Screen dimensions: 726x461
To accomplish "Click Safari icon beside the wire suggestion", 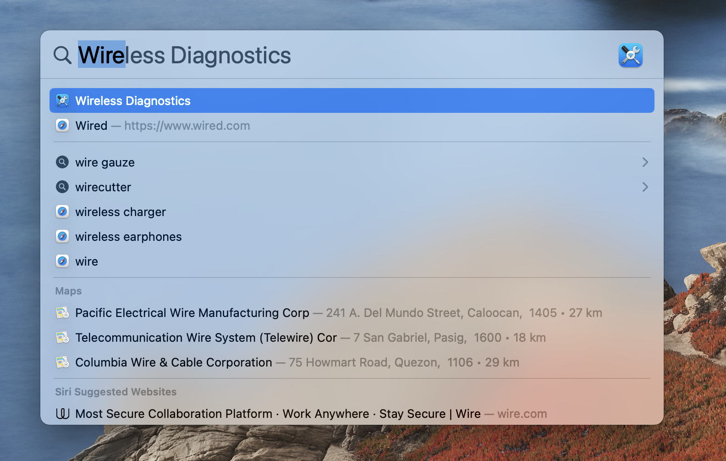I will 62,261.
